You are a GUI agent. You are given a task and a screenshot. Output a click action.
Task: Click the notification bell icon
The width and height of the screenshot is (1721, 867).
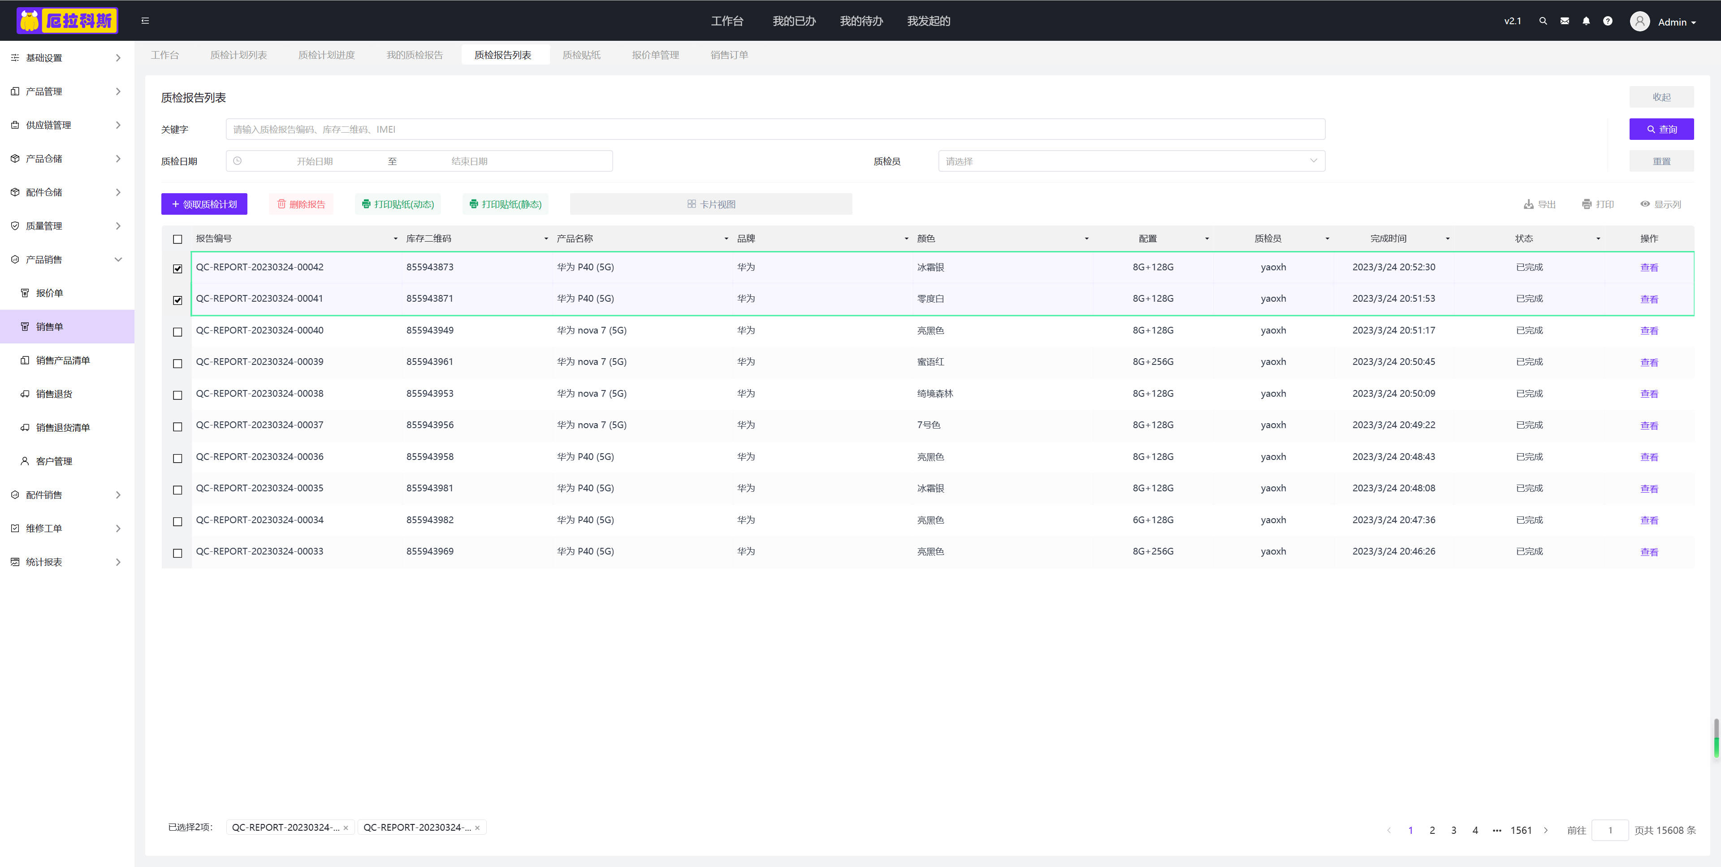coord(1585,21)
